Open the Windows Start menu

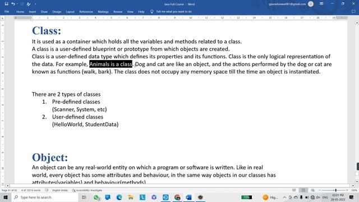(x=6, y=197)
